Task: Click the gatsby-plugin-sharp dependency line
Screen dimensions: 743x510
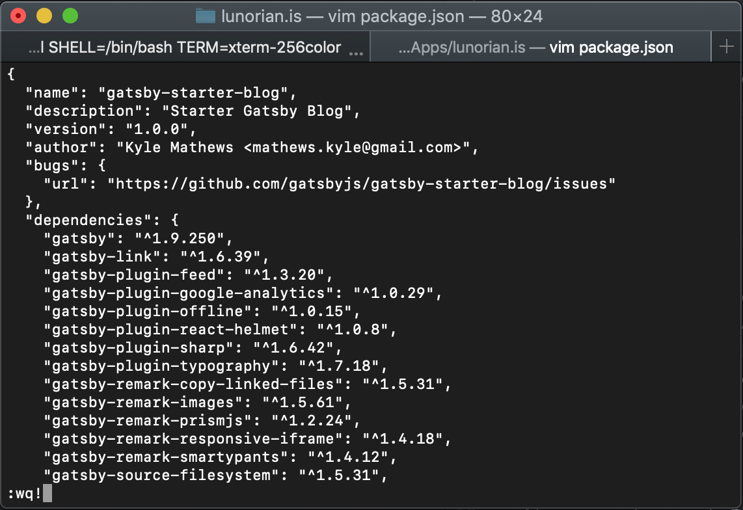Action: [x=193, y=348]
